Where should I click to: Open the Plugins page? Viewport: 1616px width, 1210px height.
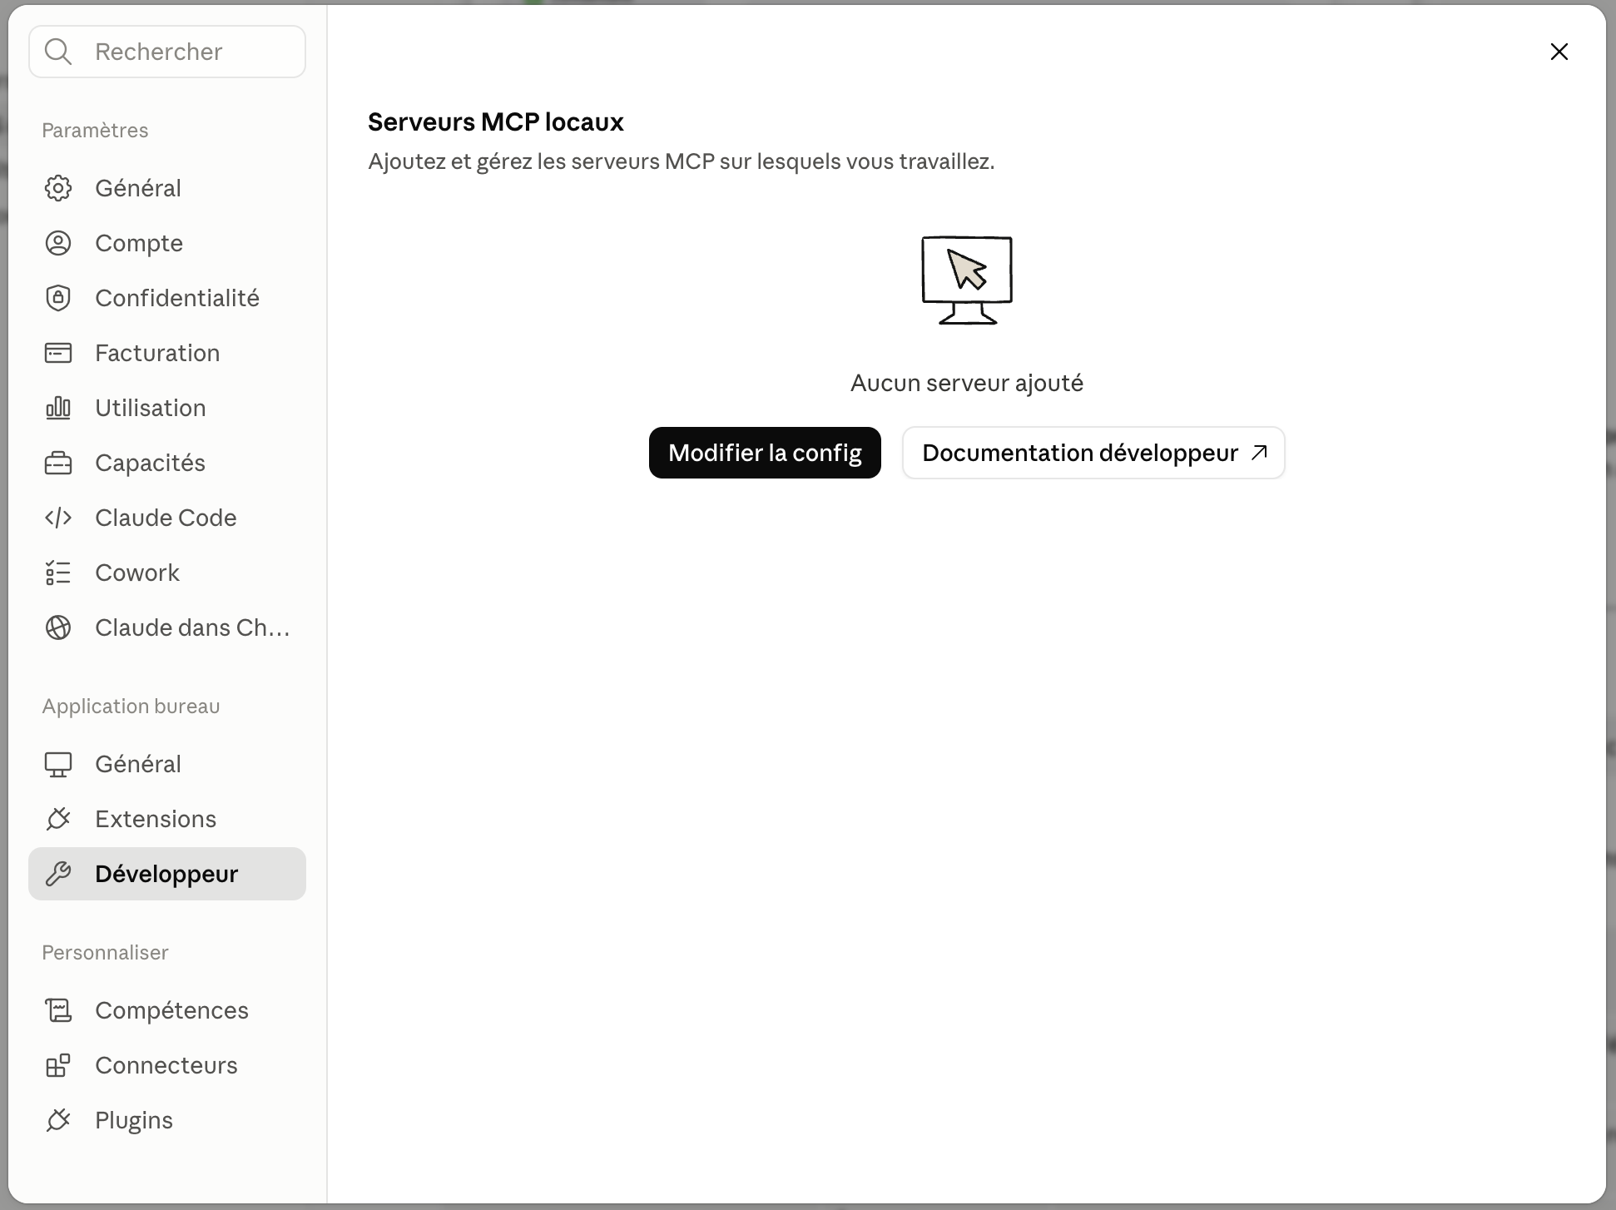point(167,1120)
